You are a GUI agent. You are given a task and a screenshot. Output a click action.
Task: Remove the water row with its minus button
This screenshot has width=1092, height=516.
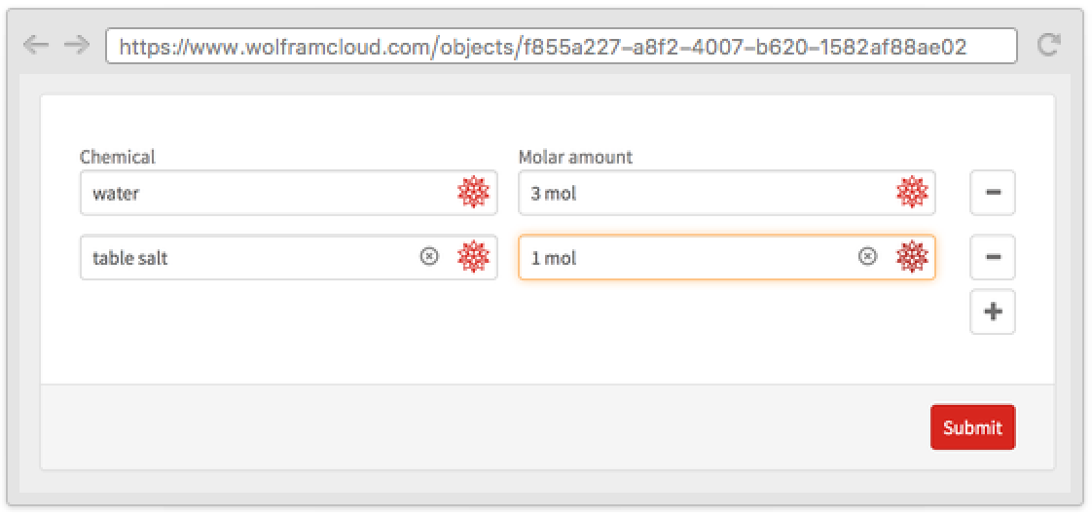point(992,193)
